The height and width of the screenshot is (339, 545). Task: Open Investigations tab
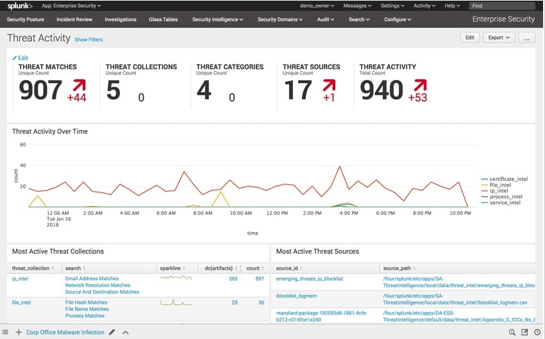[121, 19]
